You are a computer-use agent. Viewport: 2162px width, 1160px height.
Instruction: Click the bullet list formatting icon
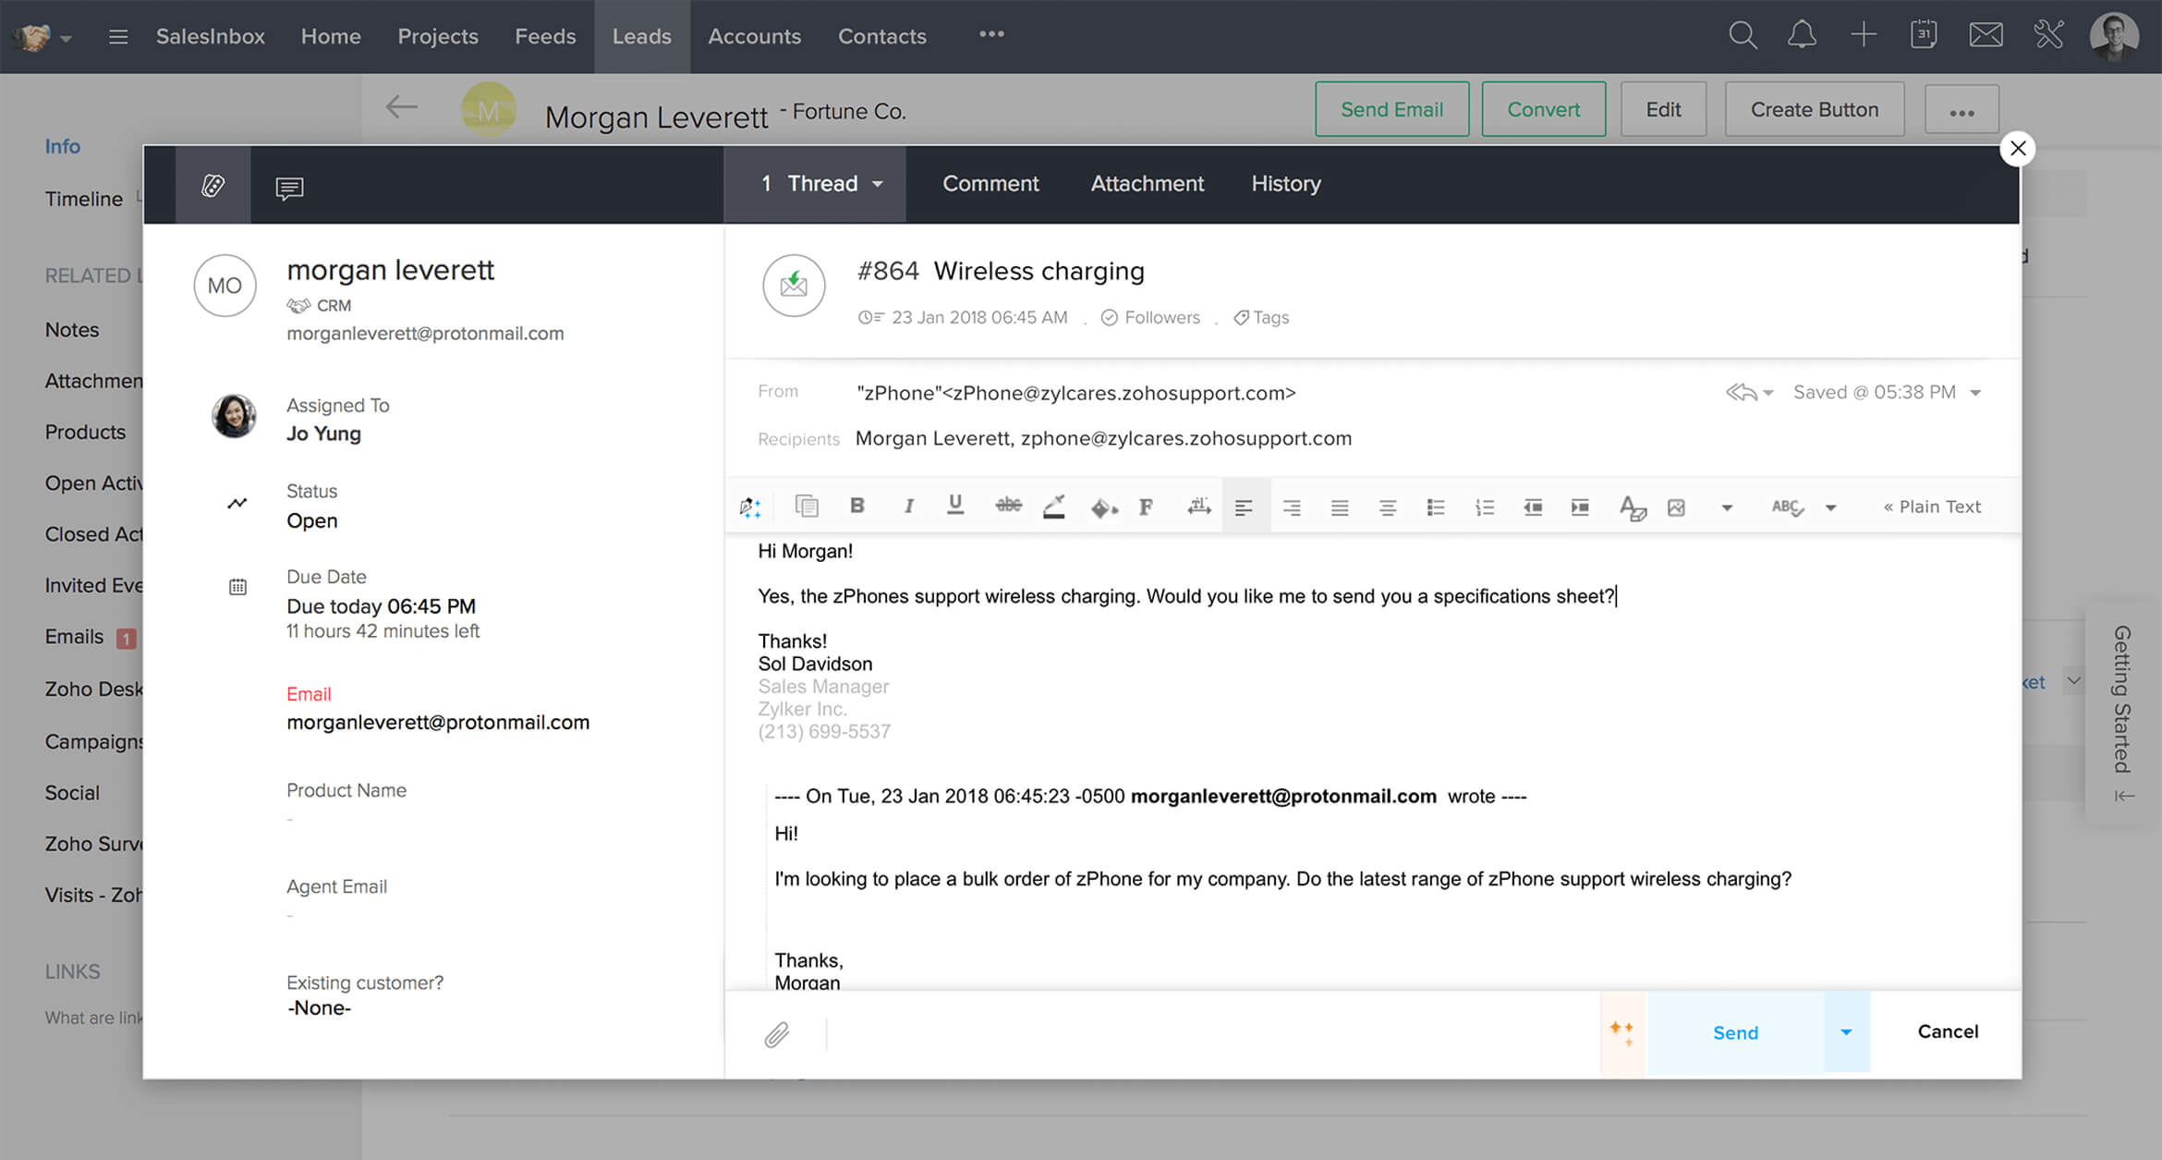pyautogui.click(x=1436, y=507)
